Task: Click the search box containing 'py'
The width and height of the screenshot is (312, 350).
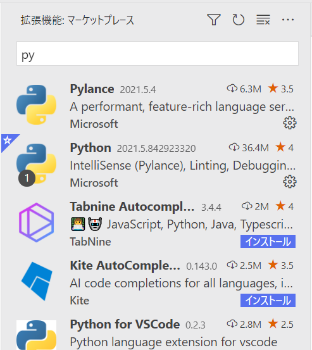Action: (x=158, y=54)
